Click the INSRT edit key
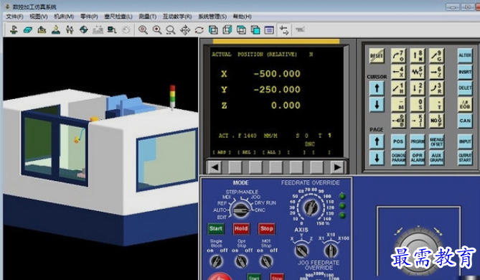The width and height of the screenshot is (480, 280). pos(465,72)
